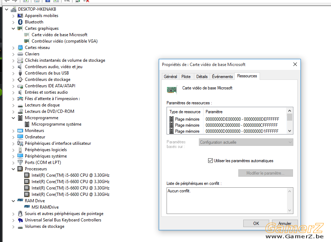The height and width of the screenshot is (242, 331).
Task: Click the MSI RAMDrive device icon
Action: point(27,207)
